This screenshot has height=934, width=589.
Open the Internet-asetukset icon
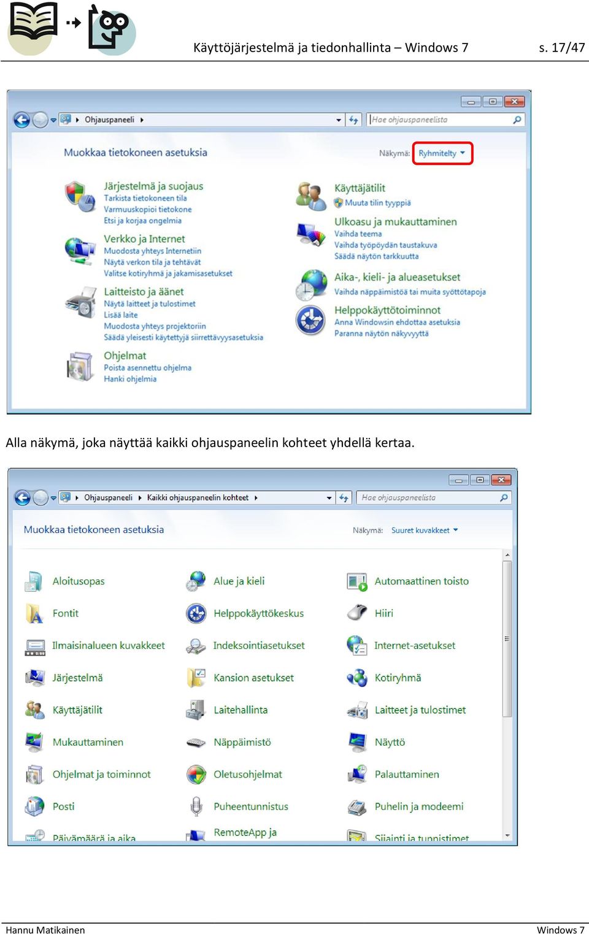click(x=357, y=645)
